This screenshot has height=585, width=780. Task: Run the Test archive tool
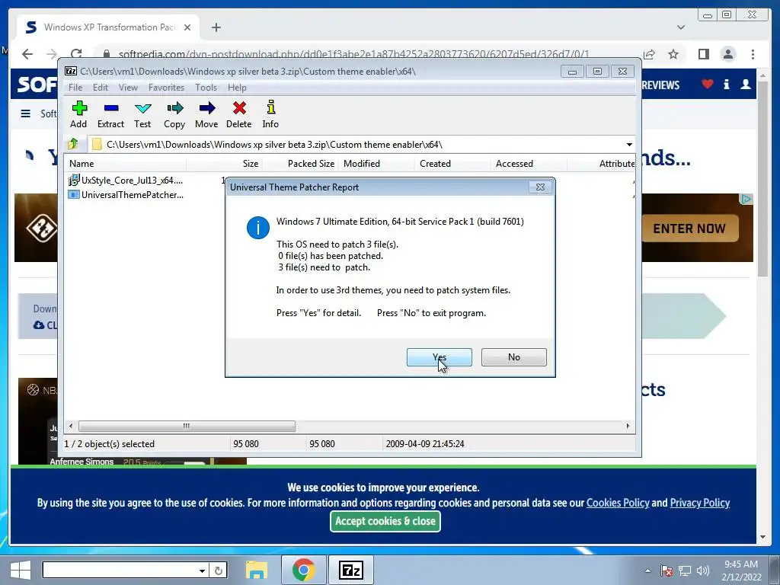click(142, 114)
